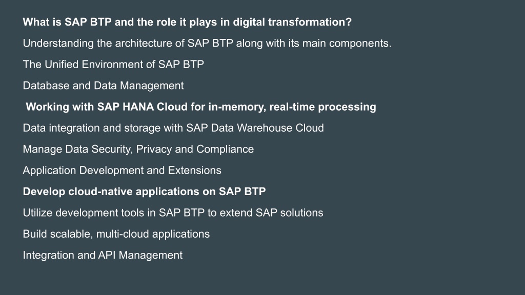525x295 pixels.
Task: Click the 'What is SAP BTP' heading line
Action: click(187, 22)
